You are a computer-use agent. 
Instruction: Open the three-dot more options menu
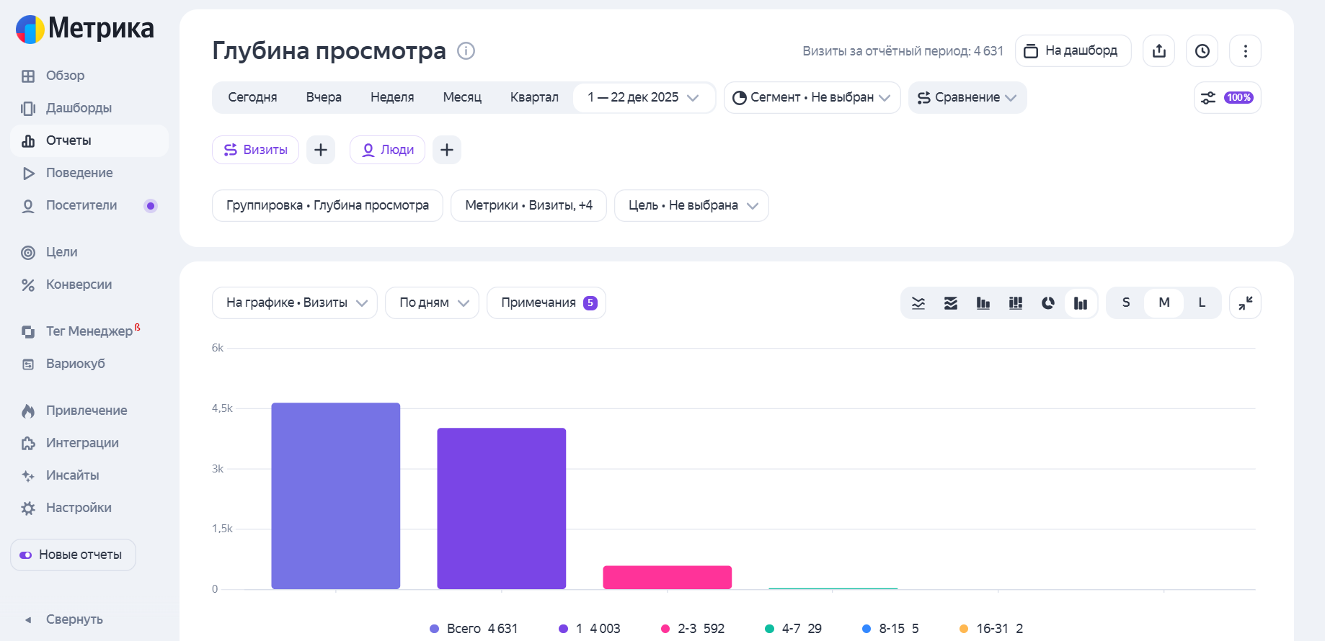click(1245, 51)
